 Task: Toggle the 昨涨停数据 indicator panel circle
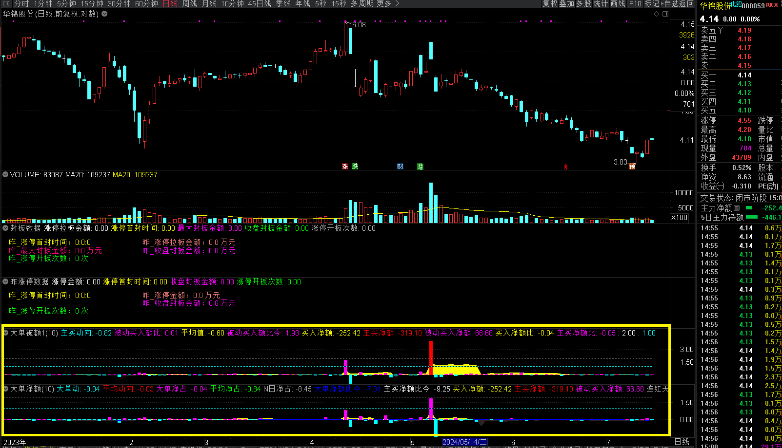tap(5, 281)
